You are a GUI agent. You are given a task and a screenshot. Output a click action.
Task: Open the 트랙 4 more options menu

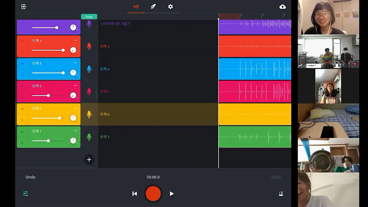pyautogui.click(x=75, y=63)
